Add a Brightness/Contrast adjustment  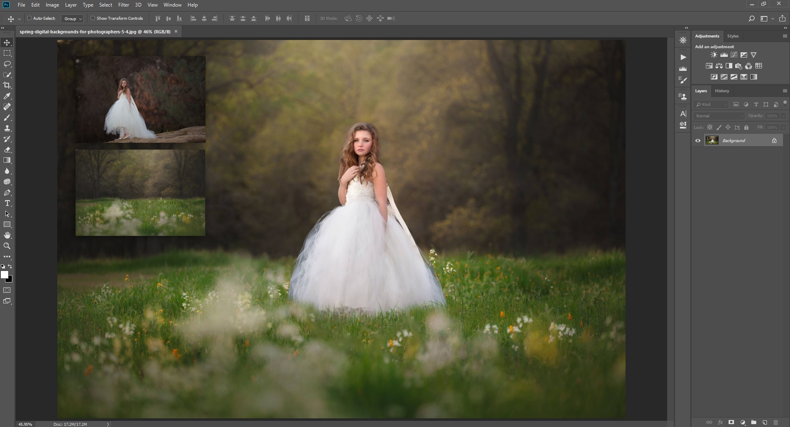coord(714,55)
